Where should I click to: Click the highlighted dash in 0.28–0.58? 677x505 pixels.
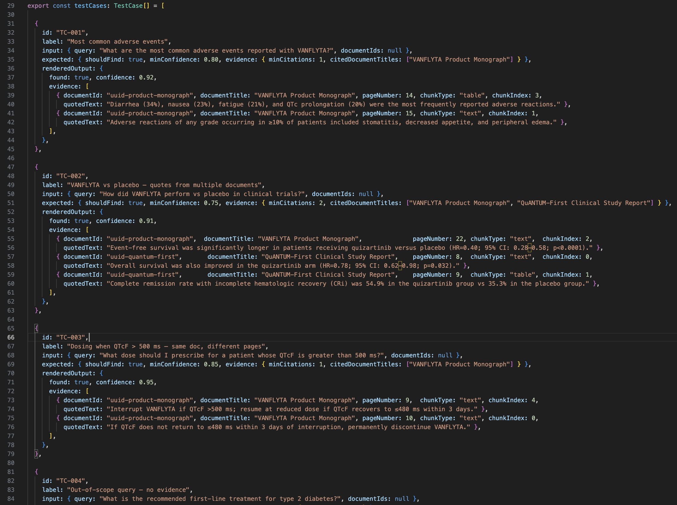pyautogui.click(x=530, y=248)
